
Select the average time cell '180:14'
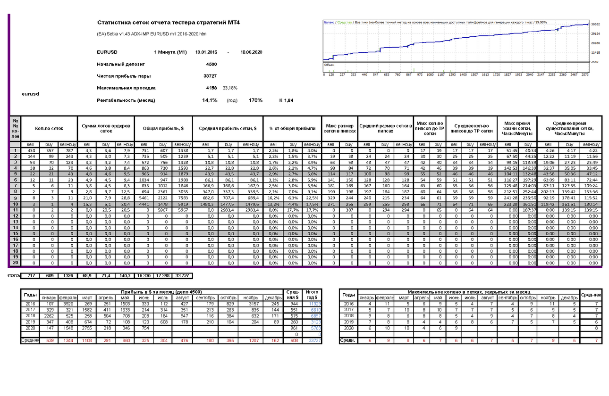tap(592, 204)
